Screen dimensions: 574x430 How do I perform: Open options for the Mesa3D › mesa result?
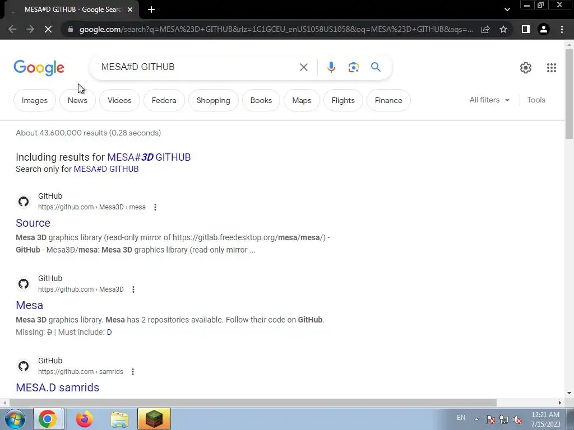pyautogui.click(x=155, y=207)
